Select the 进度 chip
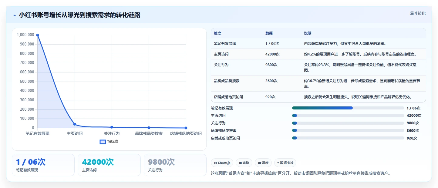 (x=263, y=163)
